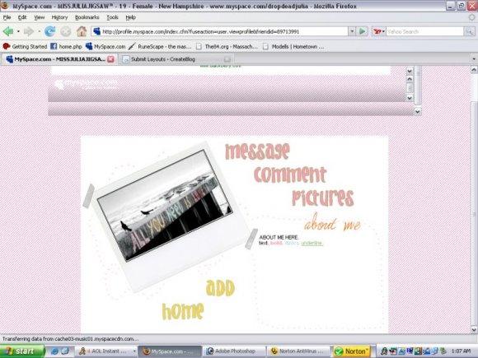Open the Getting Started bookmark
Screen dimensions: 478x358
point(25,46)
